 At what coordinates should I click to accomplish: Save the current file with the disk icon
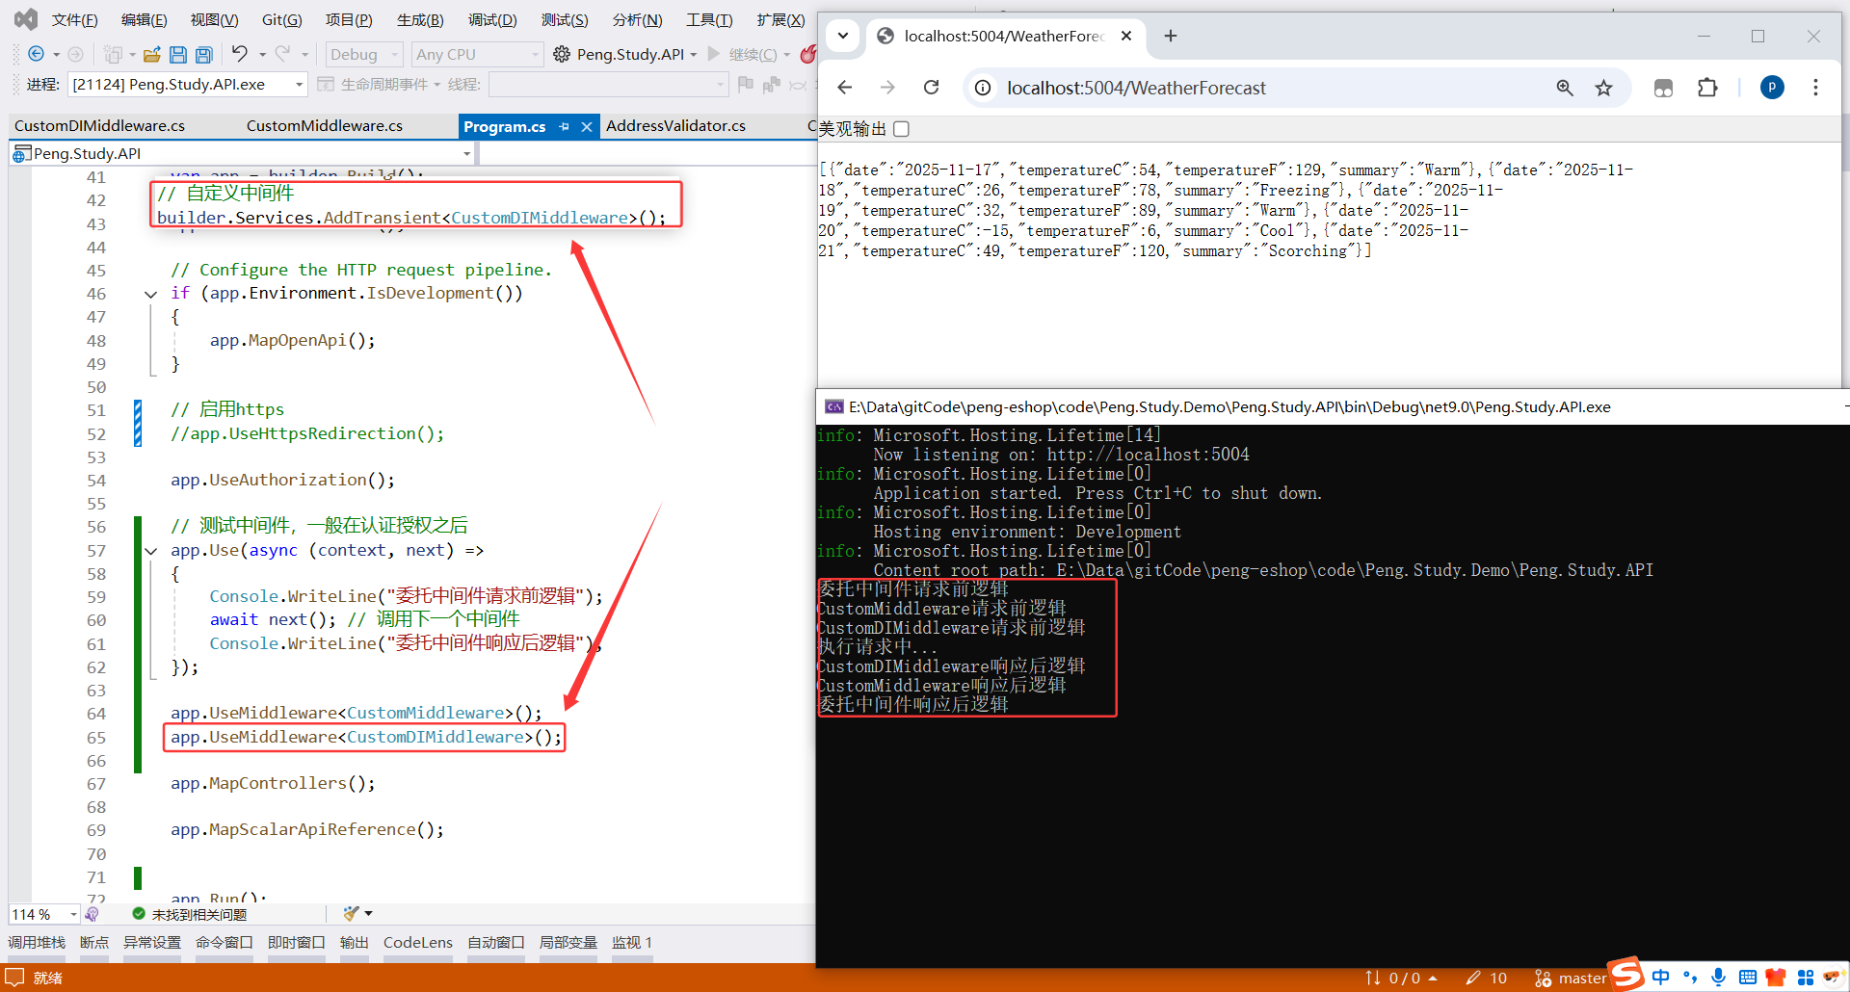click(x=178, y=55)
